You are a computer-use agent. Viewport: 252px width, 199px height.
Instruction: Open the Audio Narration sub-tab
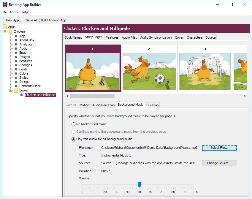tap(104, 105)
